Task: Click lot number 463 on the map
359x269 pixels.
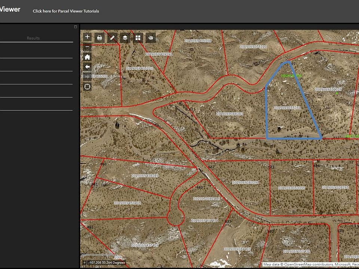Action: [90, 227]
